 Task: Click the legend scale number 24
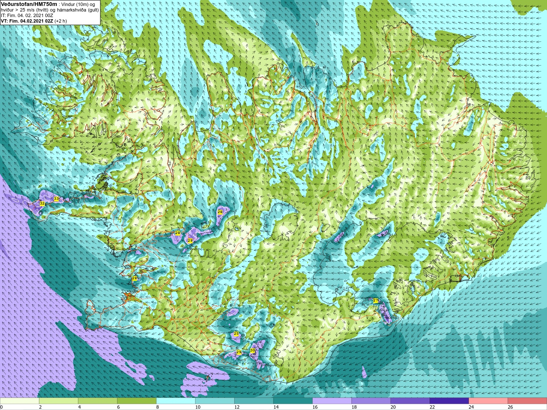coord(471,407)
